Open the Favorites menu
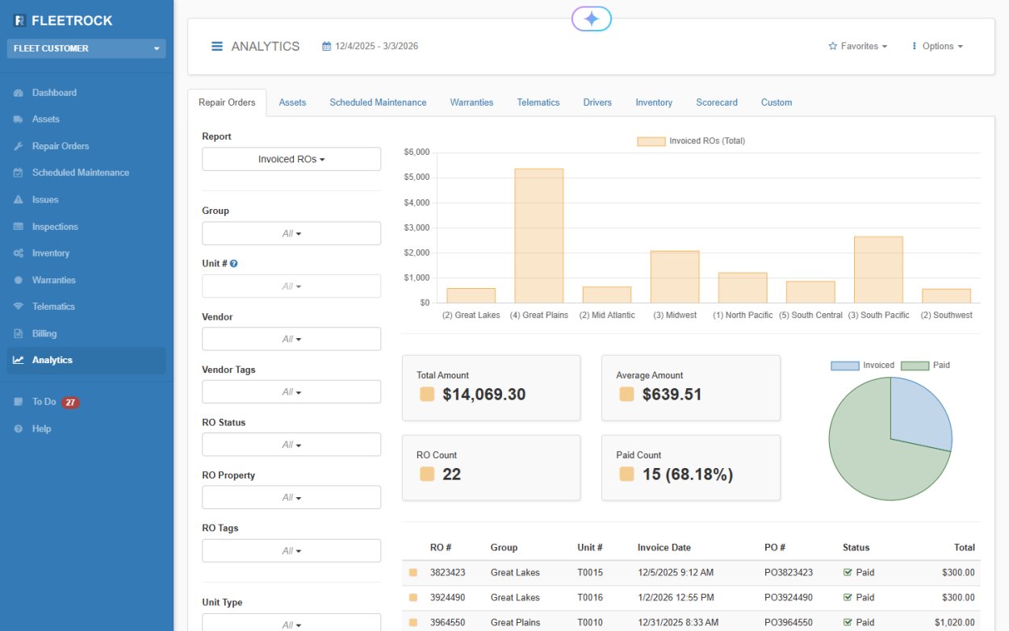 (x=857, y=47)
